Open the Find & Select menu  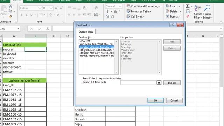coord(207,12)
